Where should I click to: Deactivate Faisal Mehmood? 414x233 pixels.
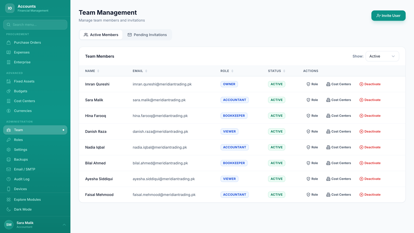[x=370, y=195]
